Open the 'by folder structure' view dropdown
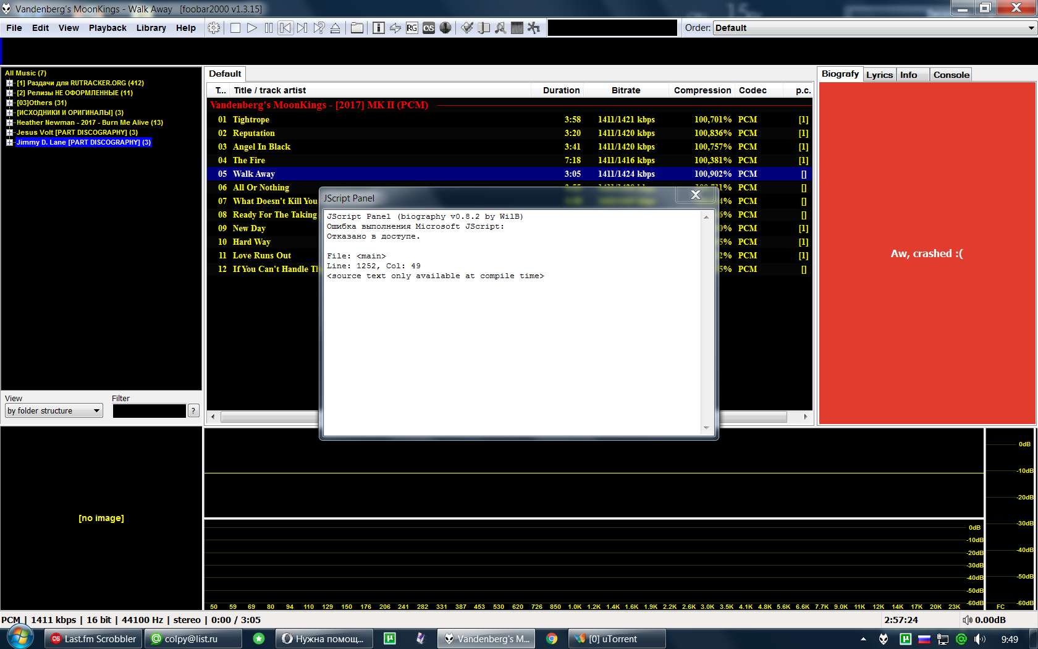The width and height of the screenshot is (1038, 649). coord(54,410)
